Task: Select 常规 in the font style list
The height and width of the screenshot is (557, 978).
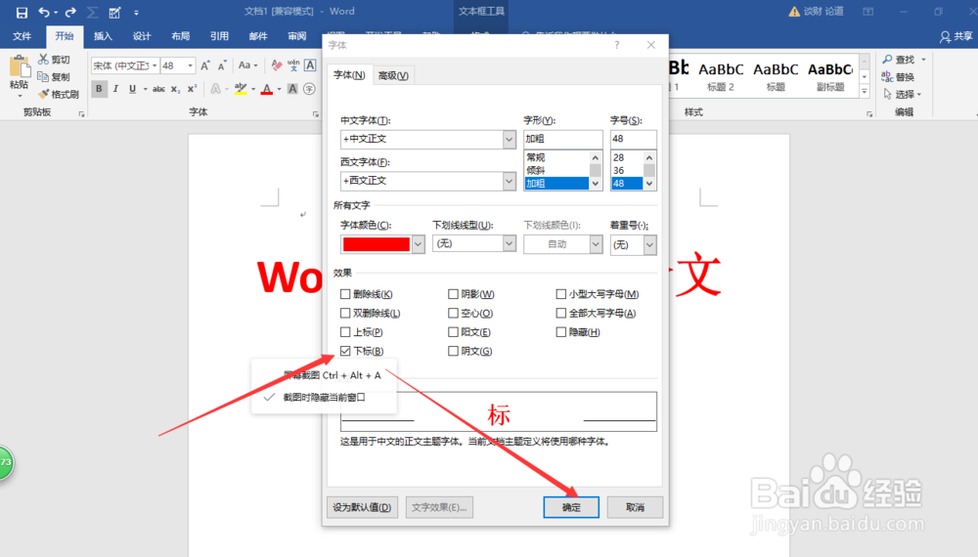Action: tap(556, 157)
